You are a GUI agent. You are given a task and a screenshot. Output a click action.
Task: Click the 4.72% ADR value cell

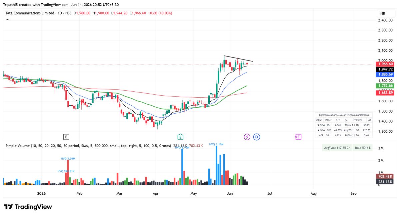[338, 135]
